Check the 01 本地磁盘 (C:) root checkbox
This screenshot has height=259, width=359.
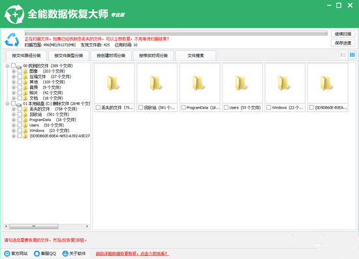14,103
